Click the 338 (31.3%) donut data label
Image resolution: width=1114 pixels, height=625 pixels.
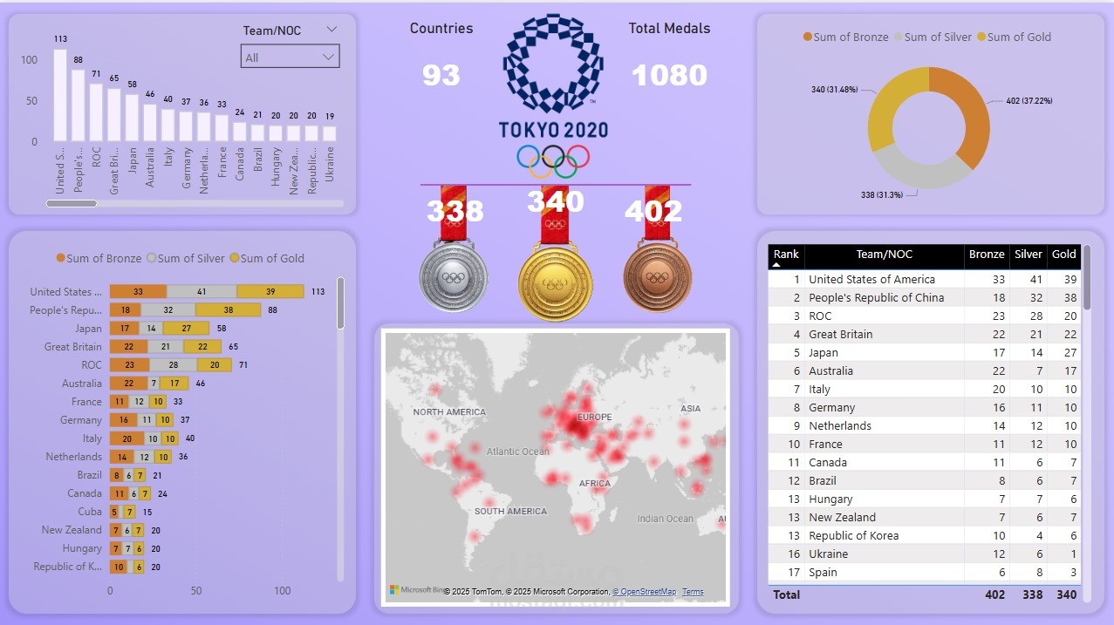[x=882, y=194]
